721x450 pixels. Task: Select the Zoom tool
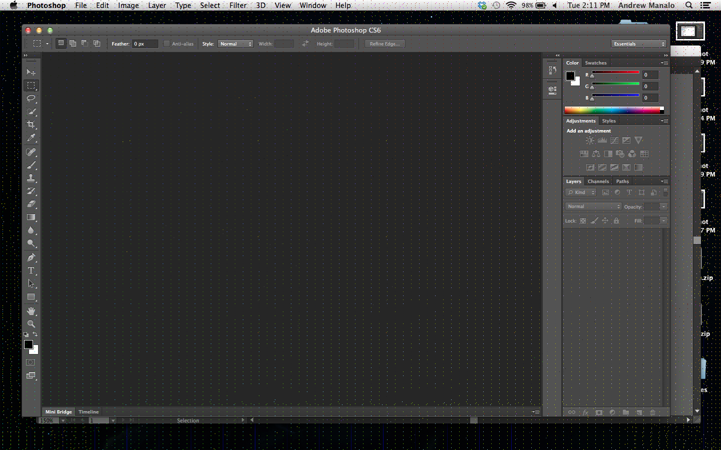[31, 324]
